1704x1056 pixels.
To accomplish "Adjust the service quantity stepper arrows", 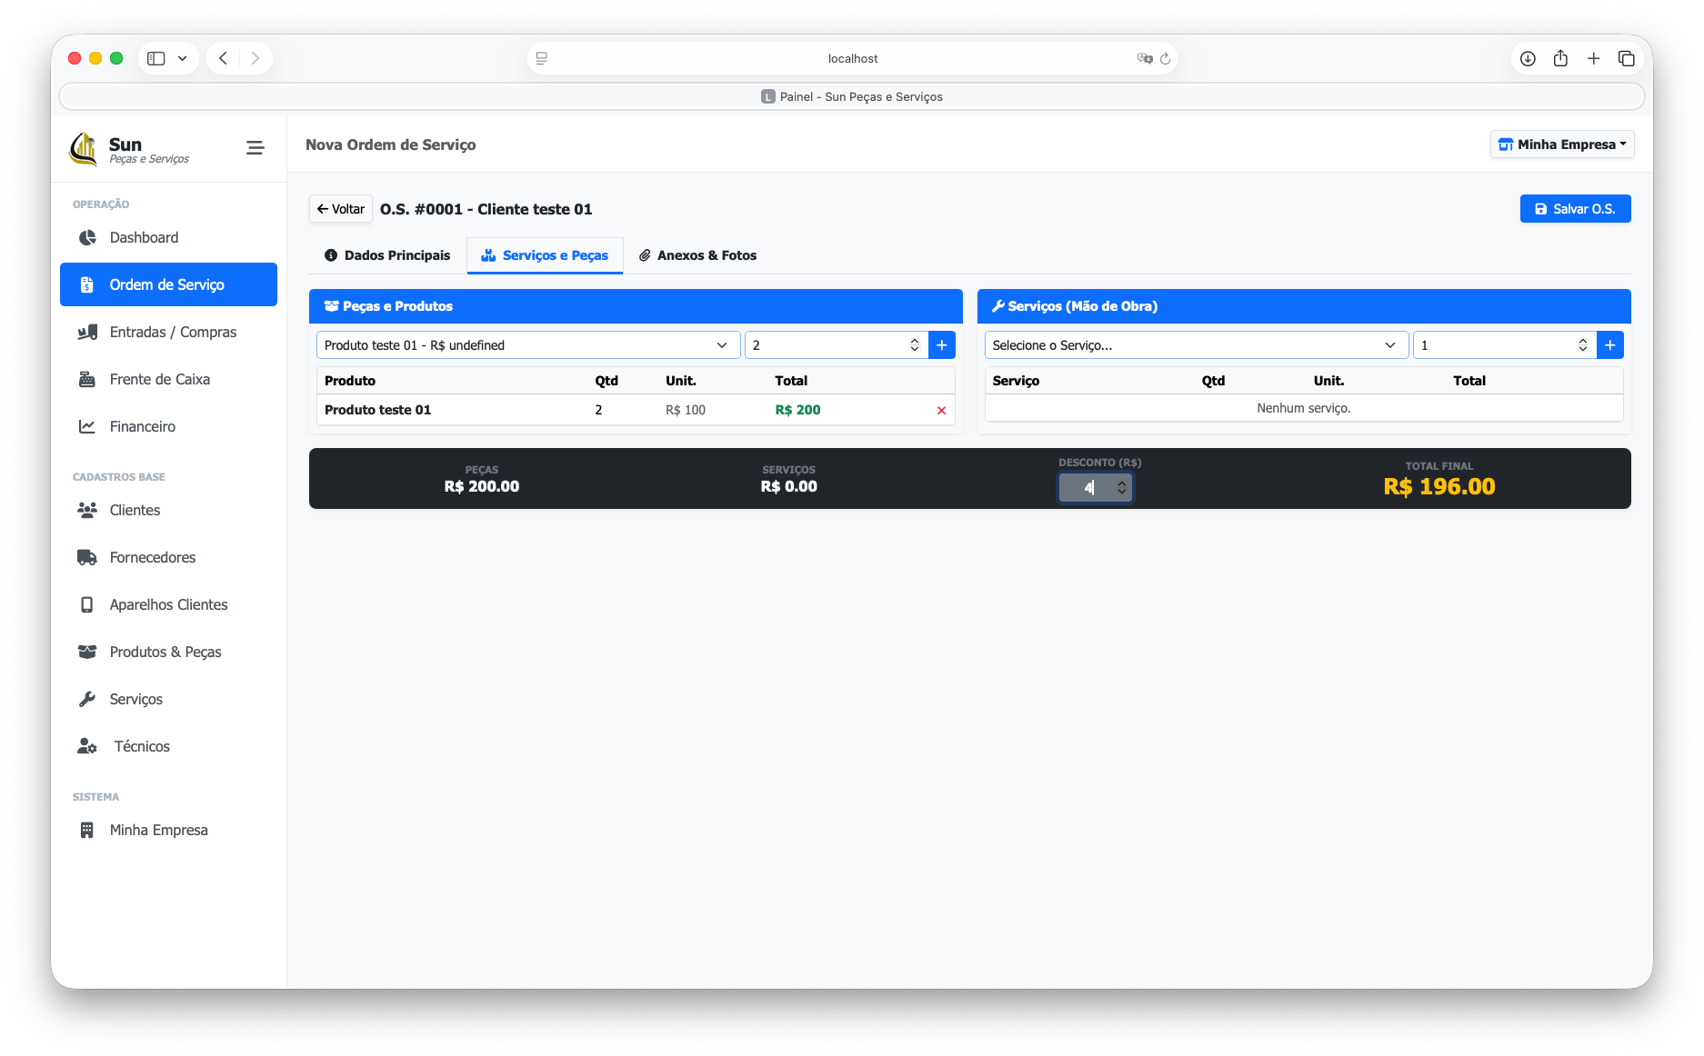I will tap(1582, 345).
